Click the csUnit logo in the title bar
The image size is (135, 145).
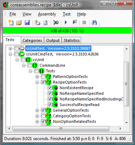[6, 5]
